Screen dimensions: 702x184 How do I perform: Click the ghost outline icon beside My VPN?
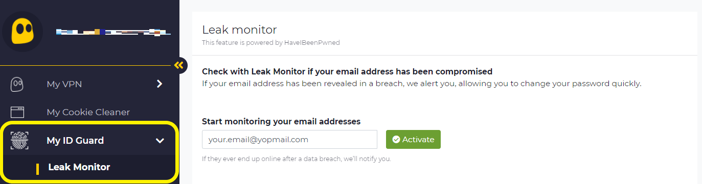17,84
